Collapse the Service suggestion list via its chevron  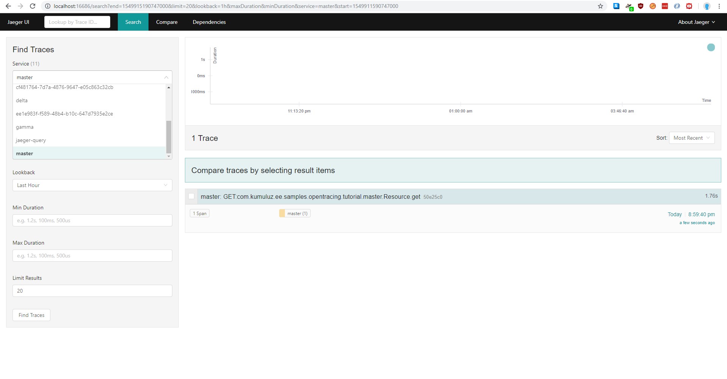(x=166, y=77)
